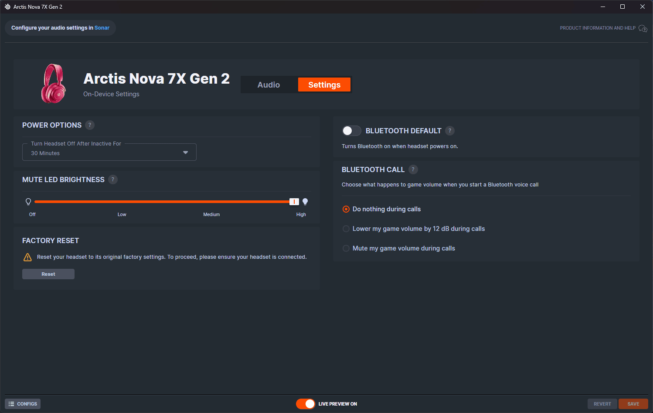The width and height of the screenshot is (653, 413).
Task: Click the Mute LED Brightness help icon
Action: point(113,179)
